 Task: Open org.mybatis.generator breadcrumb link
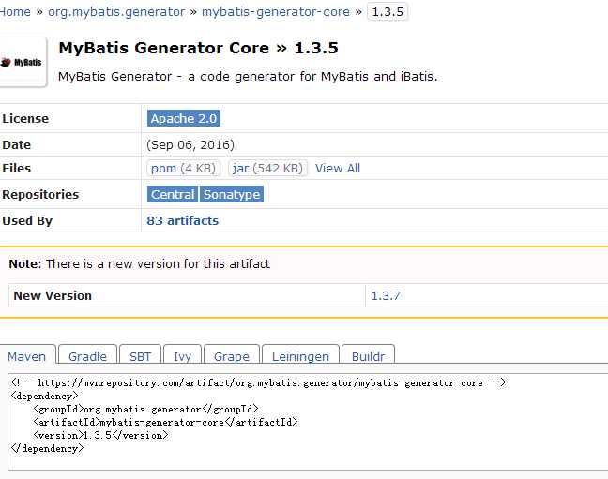[116, 12]
